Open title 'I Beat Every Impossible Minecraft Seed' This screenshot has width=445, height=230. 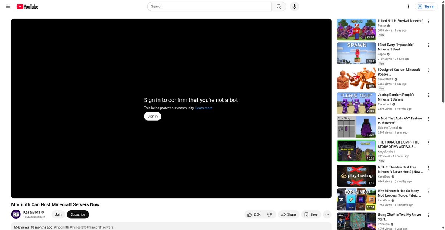click(x=396, y=47)
